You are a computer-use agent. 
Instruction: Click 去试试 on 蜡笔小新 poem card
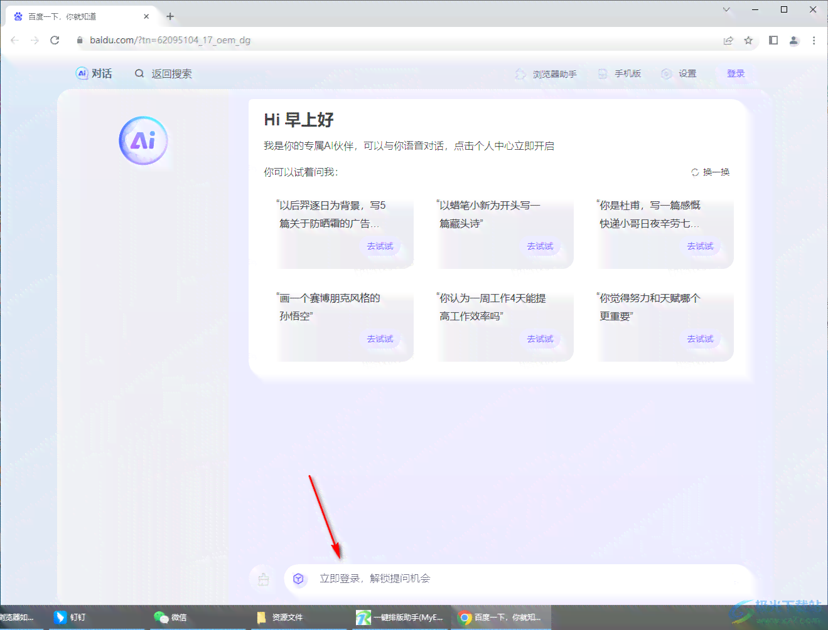tap(540, 246)
